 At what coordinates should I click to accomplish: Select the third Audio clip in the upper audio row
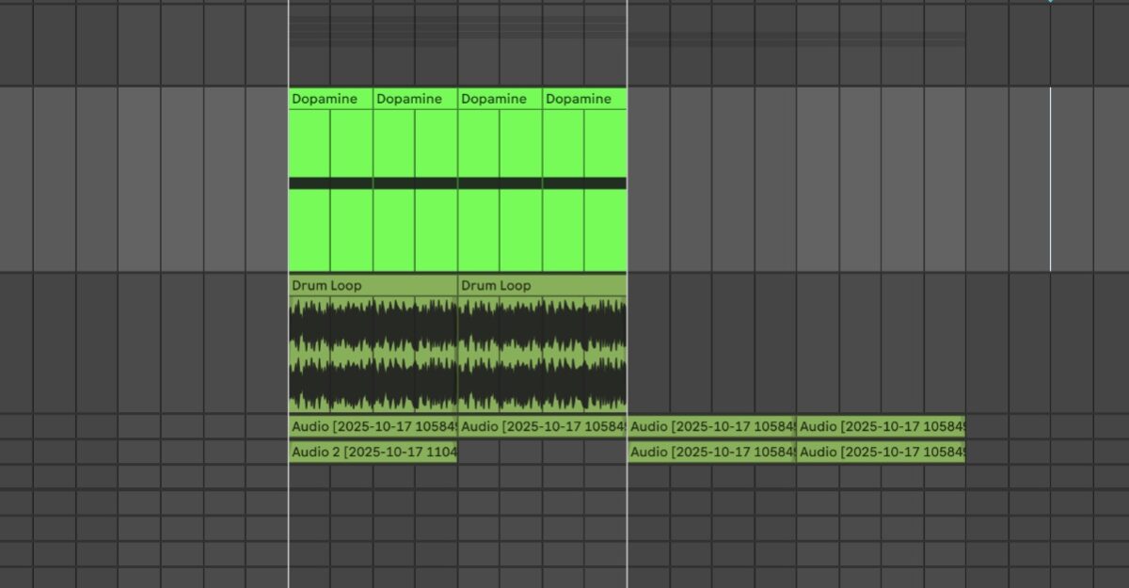(x=710, y=426)
